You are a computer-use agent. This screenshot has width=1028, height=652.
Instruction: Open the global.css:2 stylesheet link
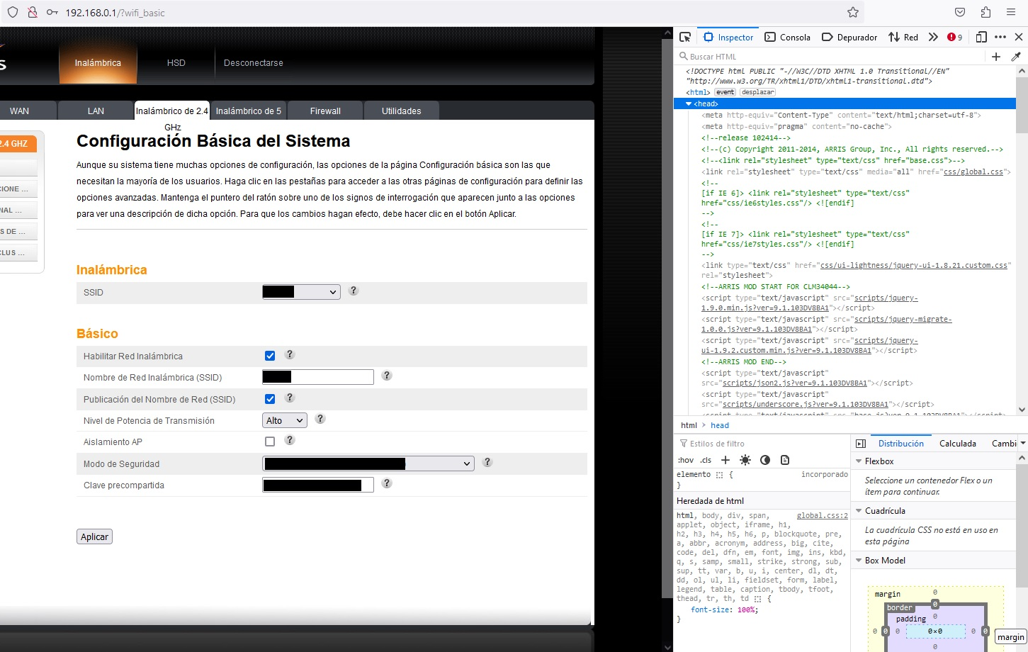pos(822,516)
